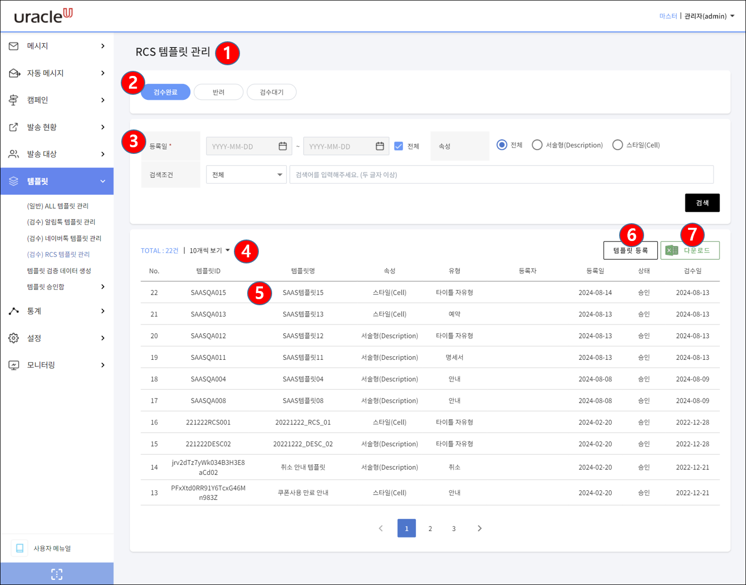Click the black 검색 button

tap(702, 203)
